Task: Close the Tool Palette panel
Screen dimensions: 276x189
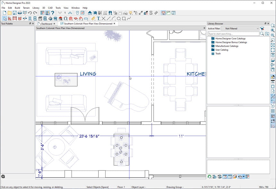Action: [33, 23]
